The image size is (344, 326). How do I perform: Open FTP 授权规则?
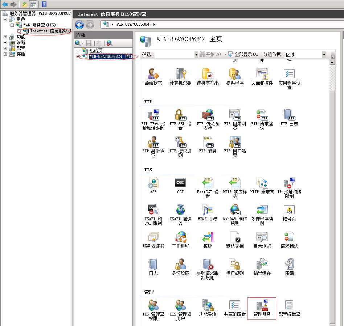180,147
